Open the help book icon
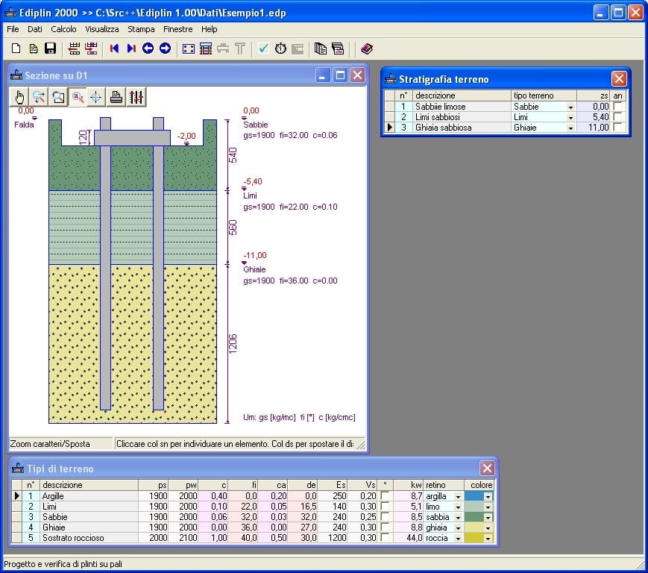648x573 pixels. [x=366, y=49]
